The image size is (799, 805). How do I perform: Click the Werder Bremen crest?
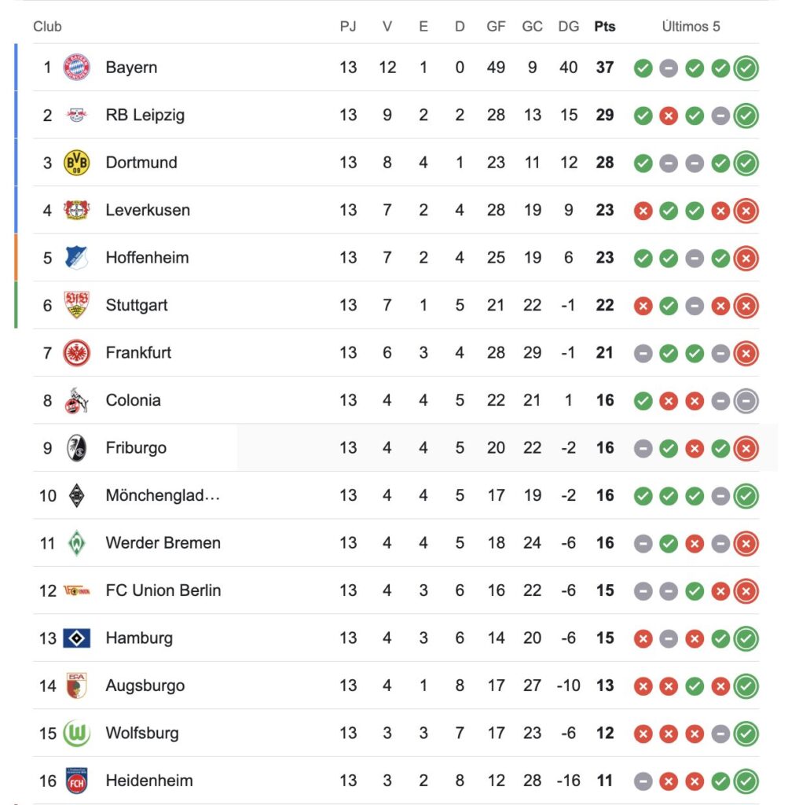pos(77,543)
